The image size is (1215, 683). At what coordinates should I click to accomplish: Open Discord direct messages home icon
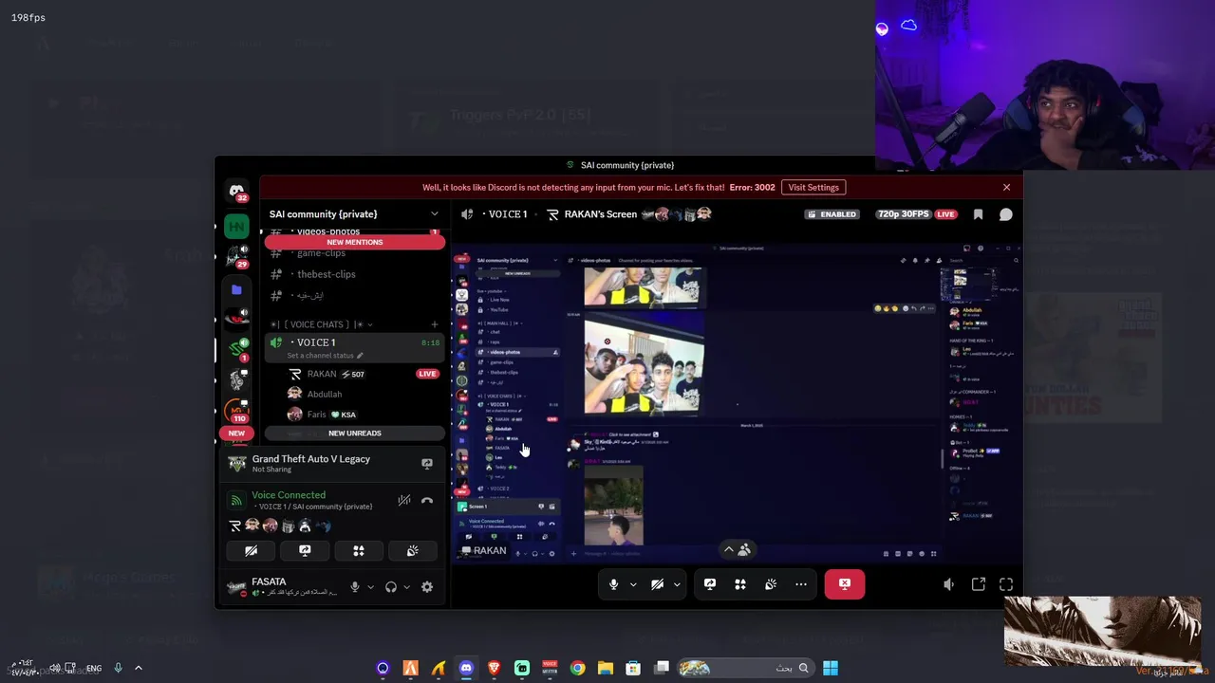pyautogui.click(x=236, y=192)
